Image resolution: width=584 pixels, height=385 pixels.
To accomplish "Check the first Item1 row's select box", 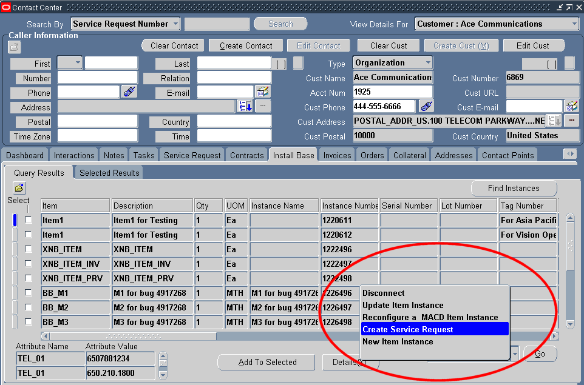I will pos(28,220).
